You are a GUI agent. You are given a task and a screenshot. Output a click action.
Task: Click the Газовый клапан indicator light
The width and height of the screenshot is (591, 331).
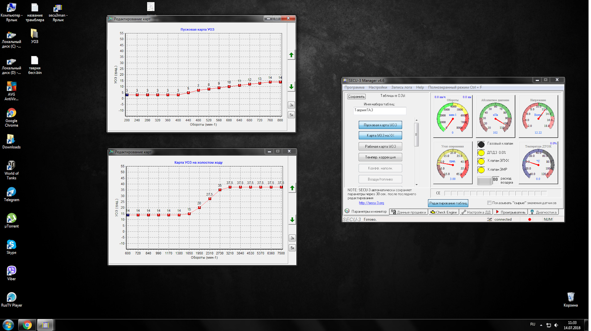coord(481,144)
